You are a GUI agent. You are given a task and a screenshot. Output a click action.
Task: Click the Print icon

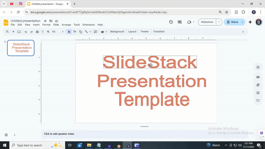[37, 32]
